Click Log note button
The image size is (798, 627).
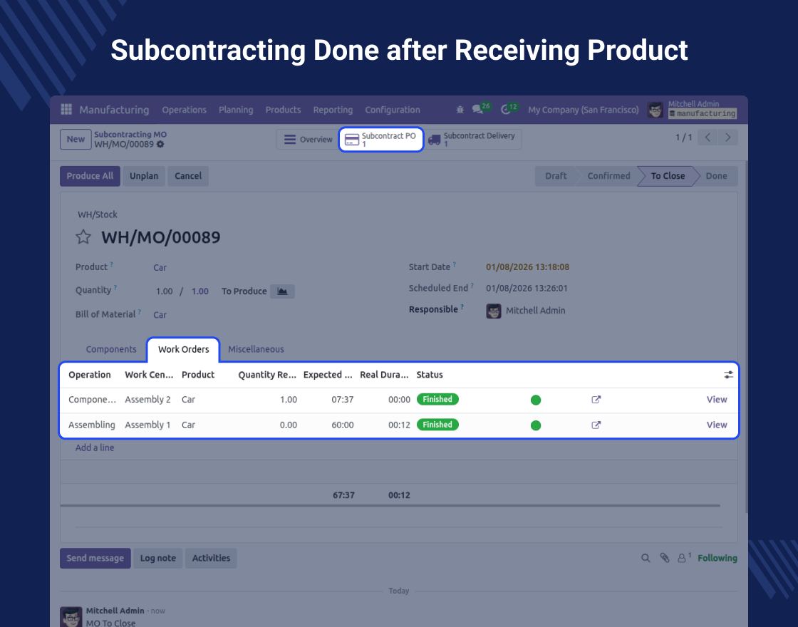157,559
